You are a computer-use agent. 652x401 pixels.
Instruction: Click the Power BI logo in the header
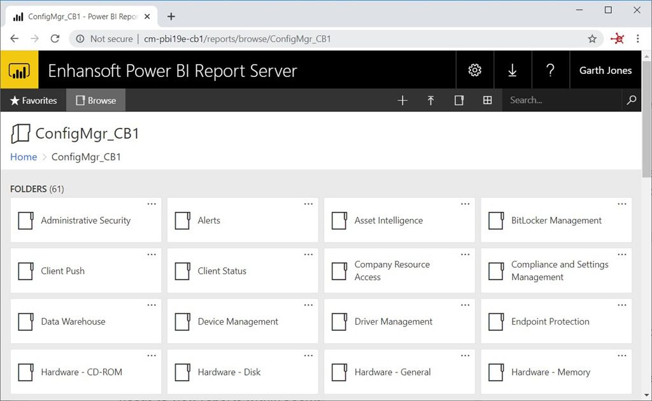(x=19, y=70)
